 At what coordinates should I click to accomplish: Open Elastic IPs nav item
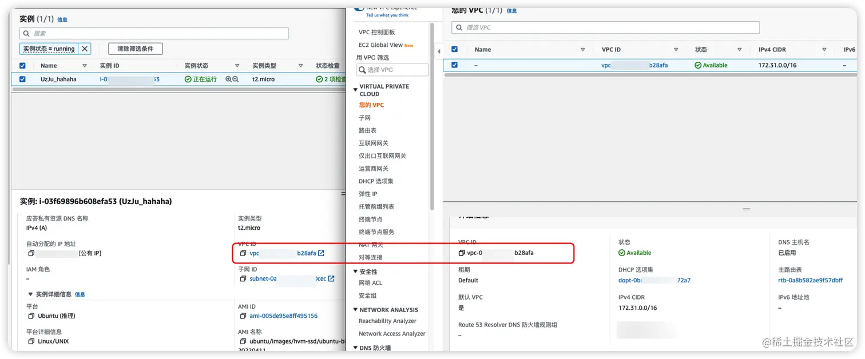[x=368, y=194]
